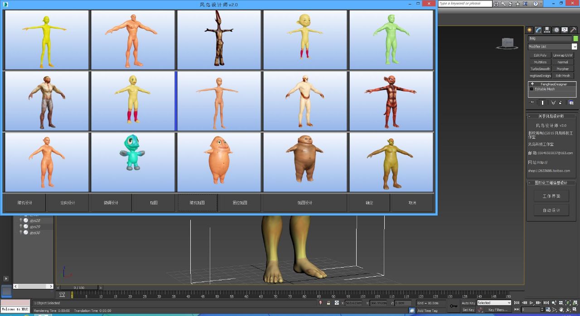580x316 pixels.
Task: Play the animation
Action: tap(532, 303)
